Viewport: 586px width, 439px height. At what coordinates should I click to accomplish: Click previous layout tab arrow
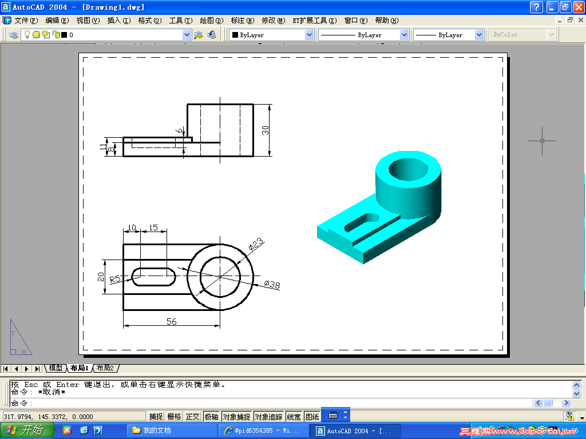point(16,369)
